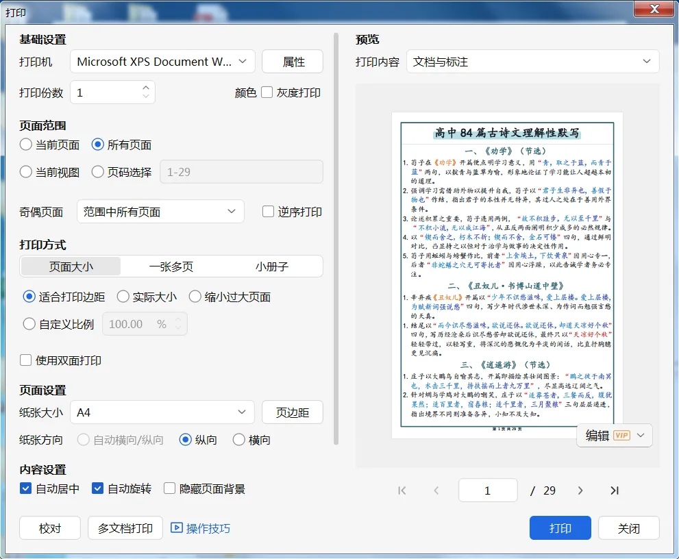The width and height of the screenshot is (679, 559).
Task: Open 打印内容 文档与标注 dropdown
Action: click(x=532, y=62)
